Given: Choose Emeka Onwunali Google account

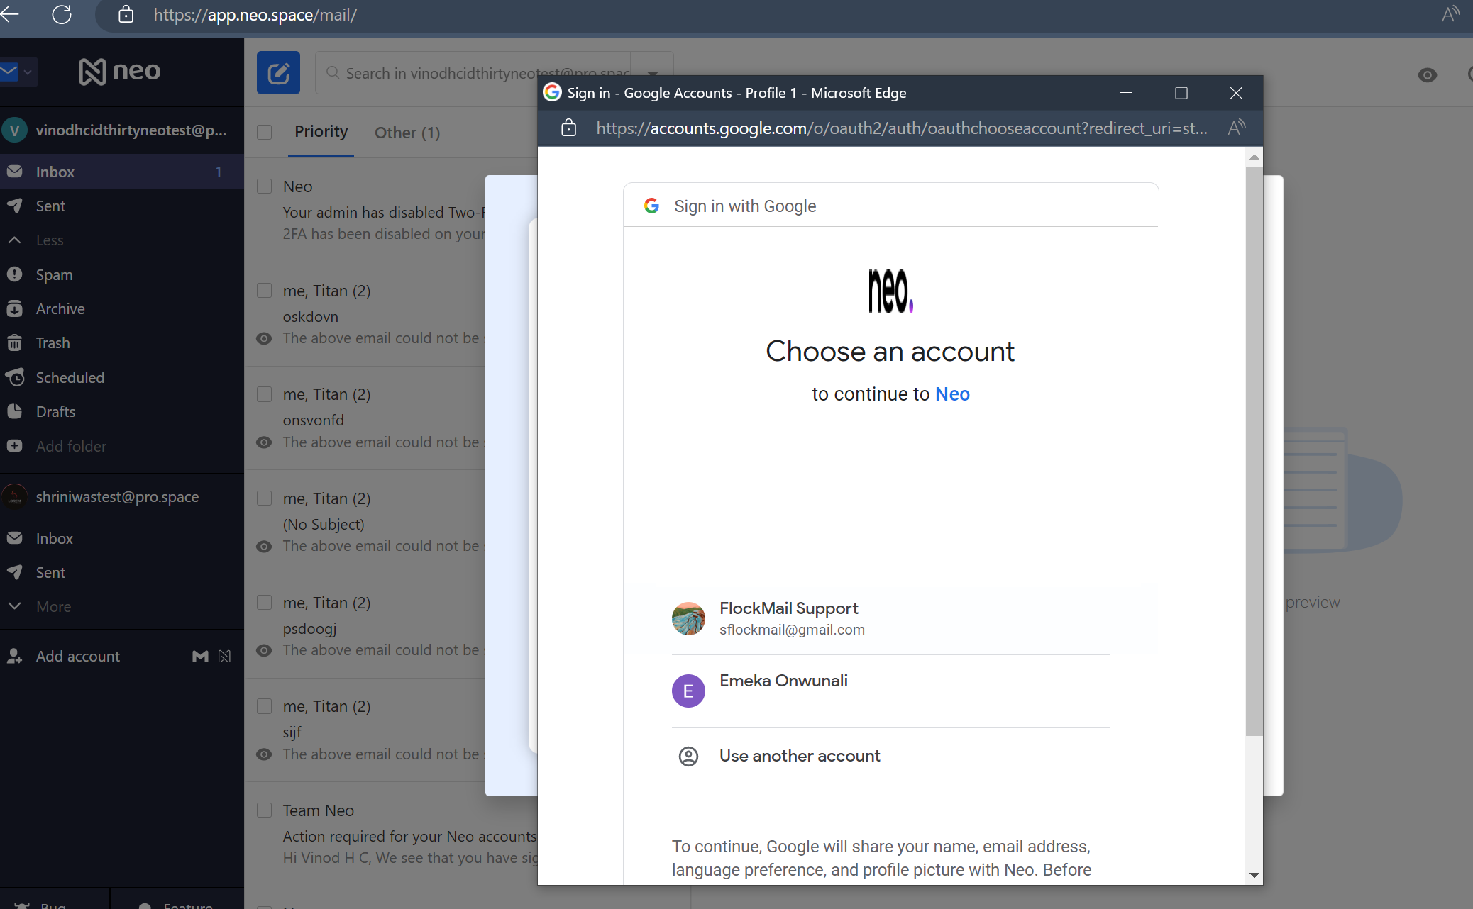Looking at the screenshot, I should 890,691.
